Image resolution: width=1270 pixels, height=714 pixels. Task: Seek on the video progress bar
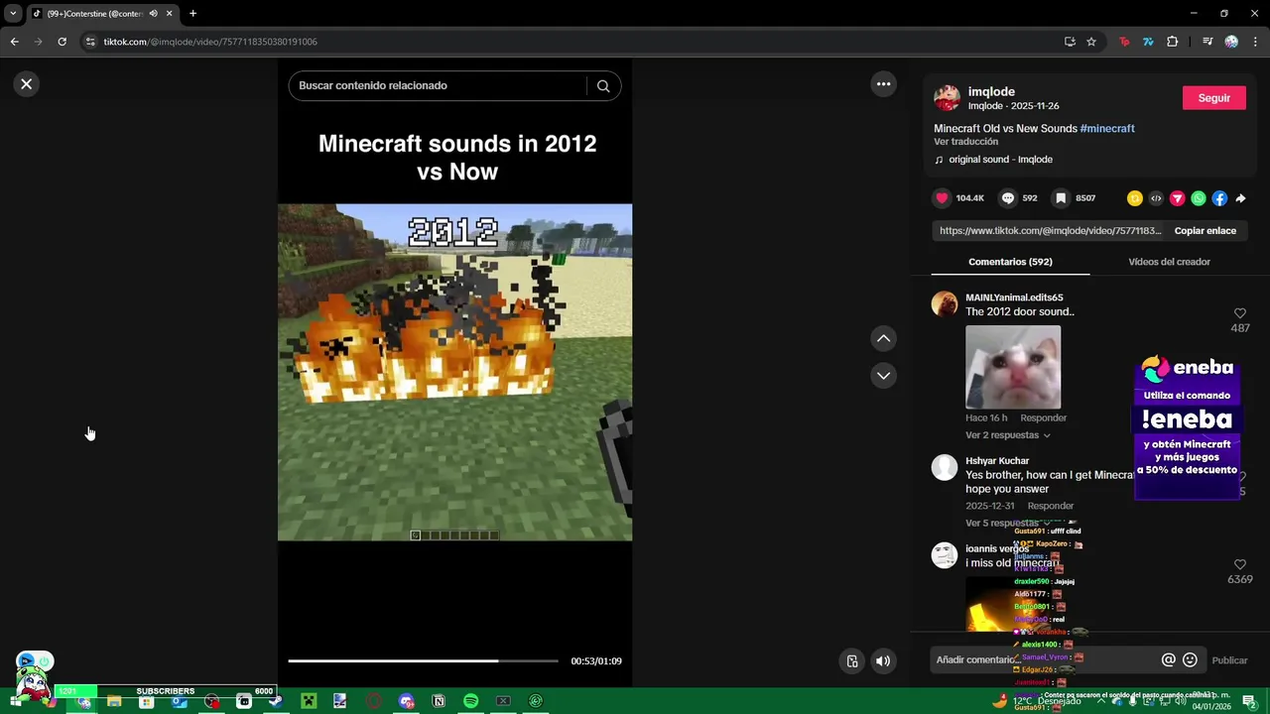(x=423, y=660)
